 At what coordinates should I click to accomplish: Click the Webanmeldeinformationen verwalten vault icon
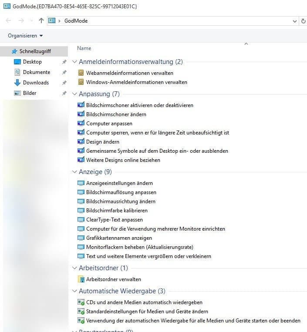point(81,73)
